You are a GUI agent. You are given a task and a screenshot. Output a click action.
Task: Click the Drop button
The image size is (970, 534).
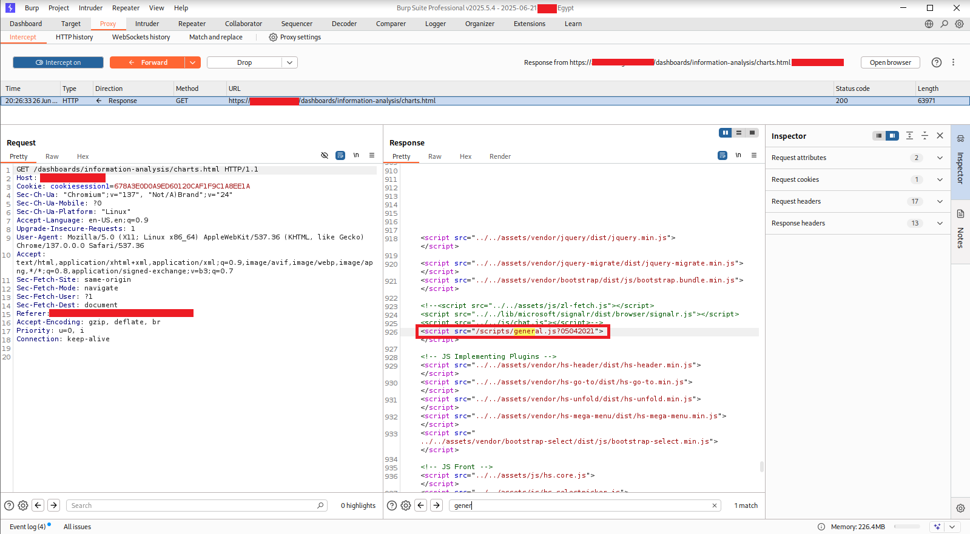click(244, 62)
